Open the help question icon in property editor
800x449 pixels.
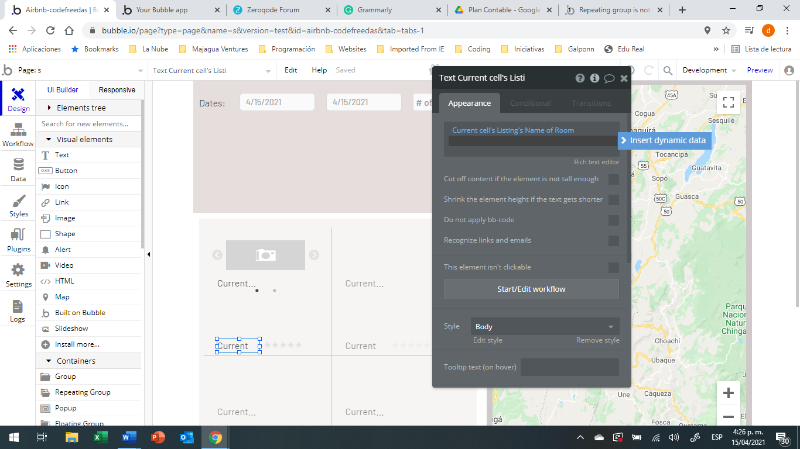click(x=580, y=78)
